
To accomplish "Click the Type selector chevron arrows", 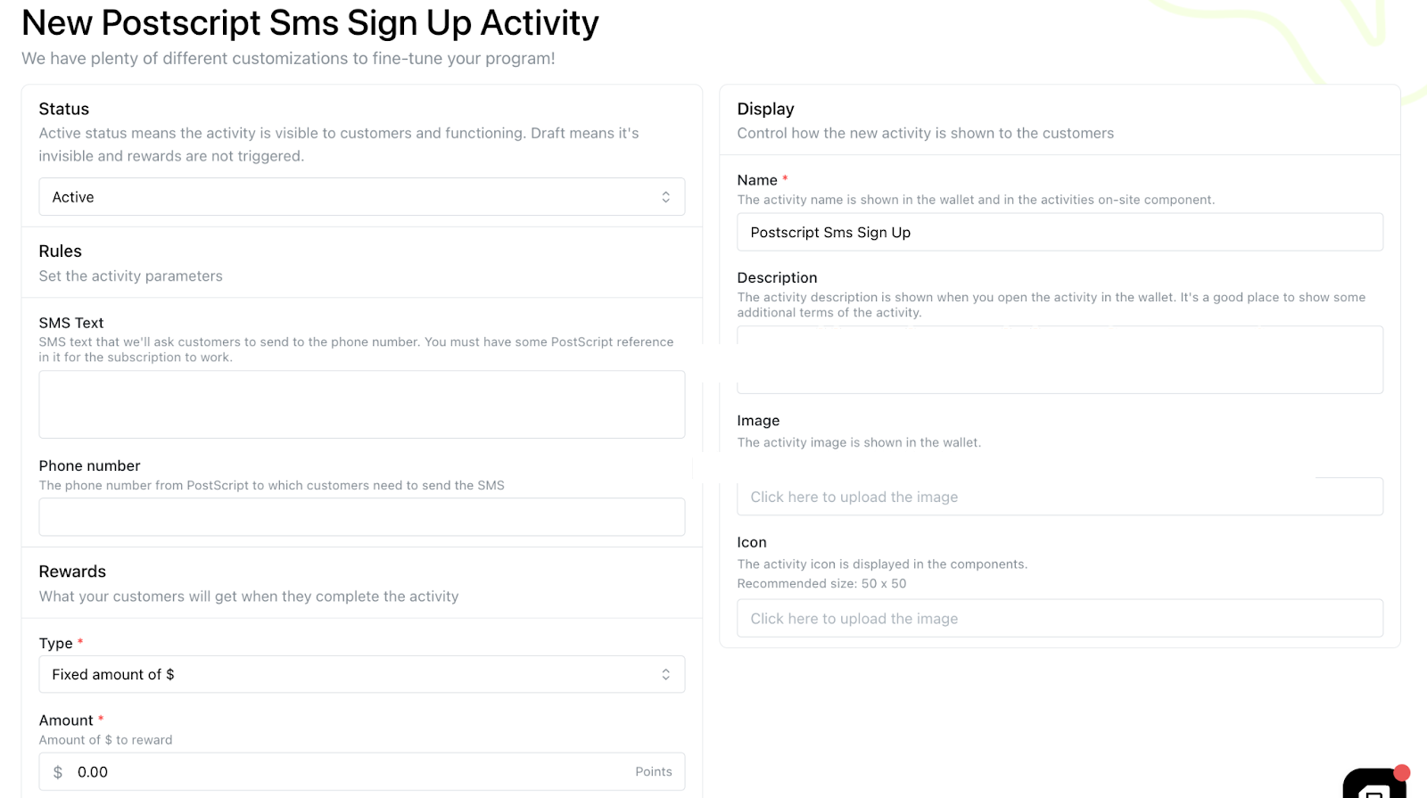I will tap(665, 675).
